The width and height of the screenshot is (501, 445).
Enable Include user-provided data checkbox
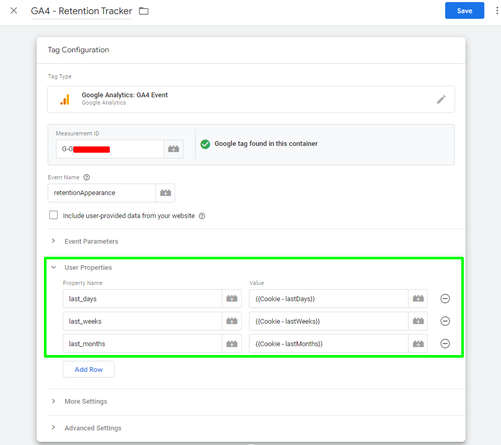pos(53,215)
